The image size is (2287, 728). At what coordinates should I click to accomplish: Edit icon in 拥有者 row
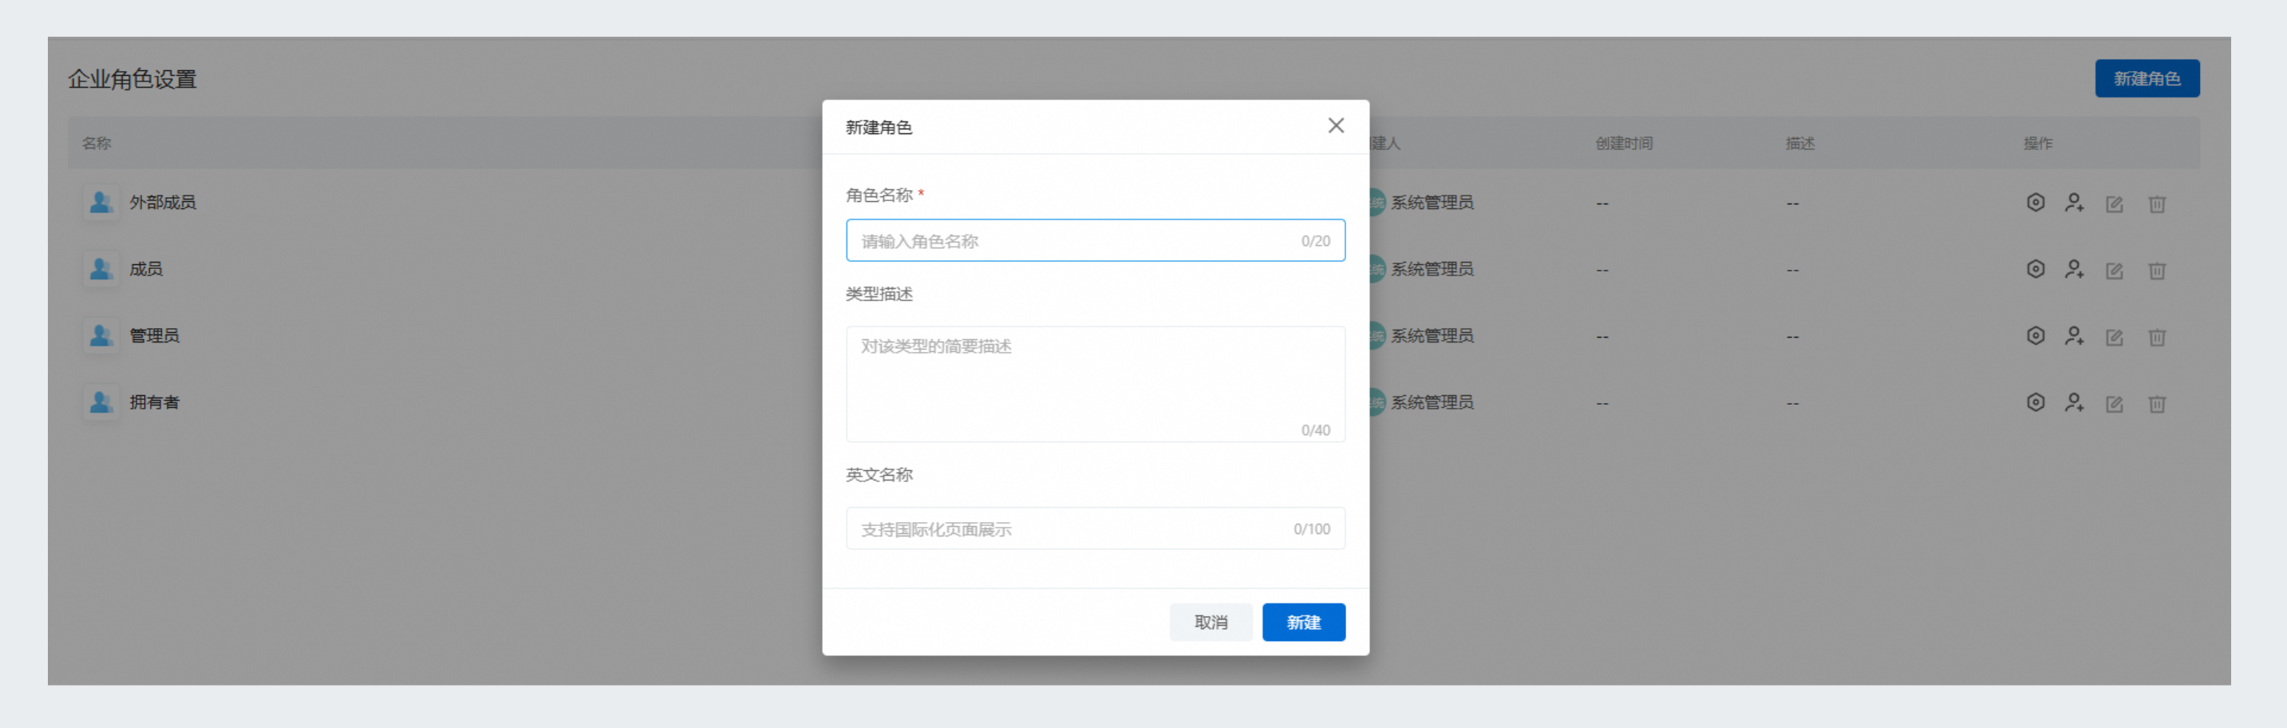(x=2115, y=404)
